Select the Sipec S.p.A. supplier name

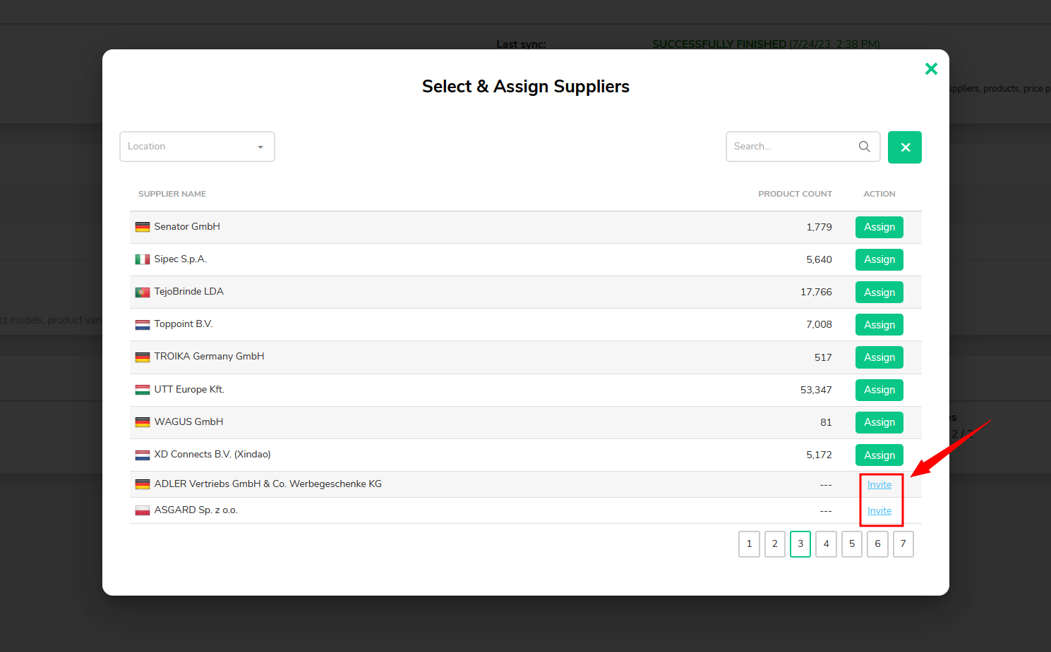181,259
